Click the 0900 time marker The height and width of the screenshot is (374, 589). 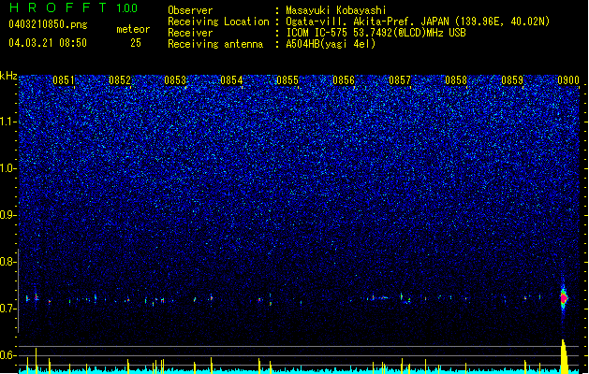[568, 80]
